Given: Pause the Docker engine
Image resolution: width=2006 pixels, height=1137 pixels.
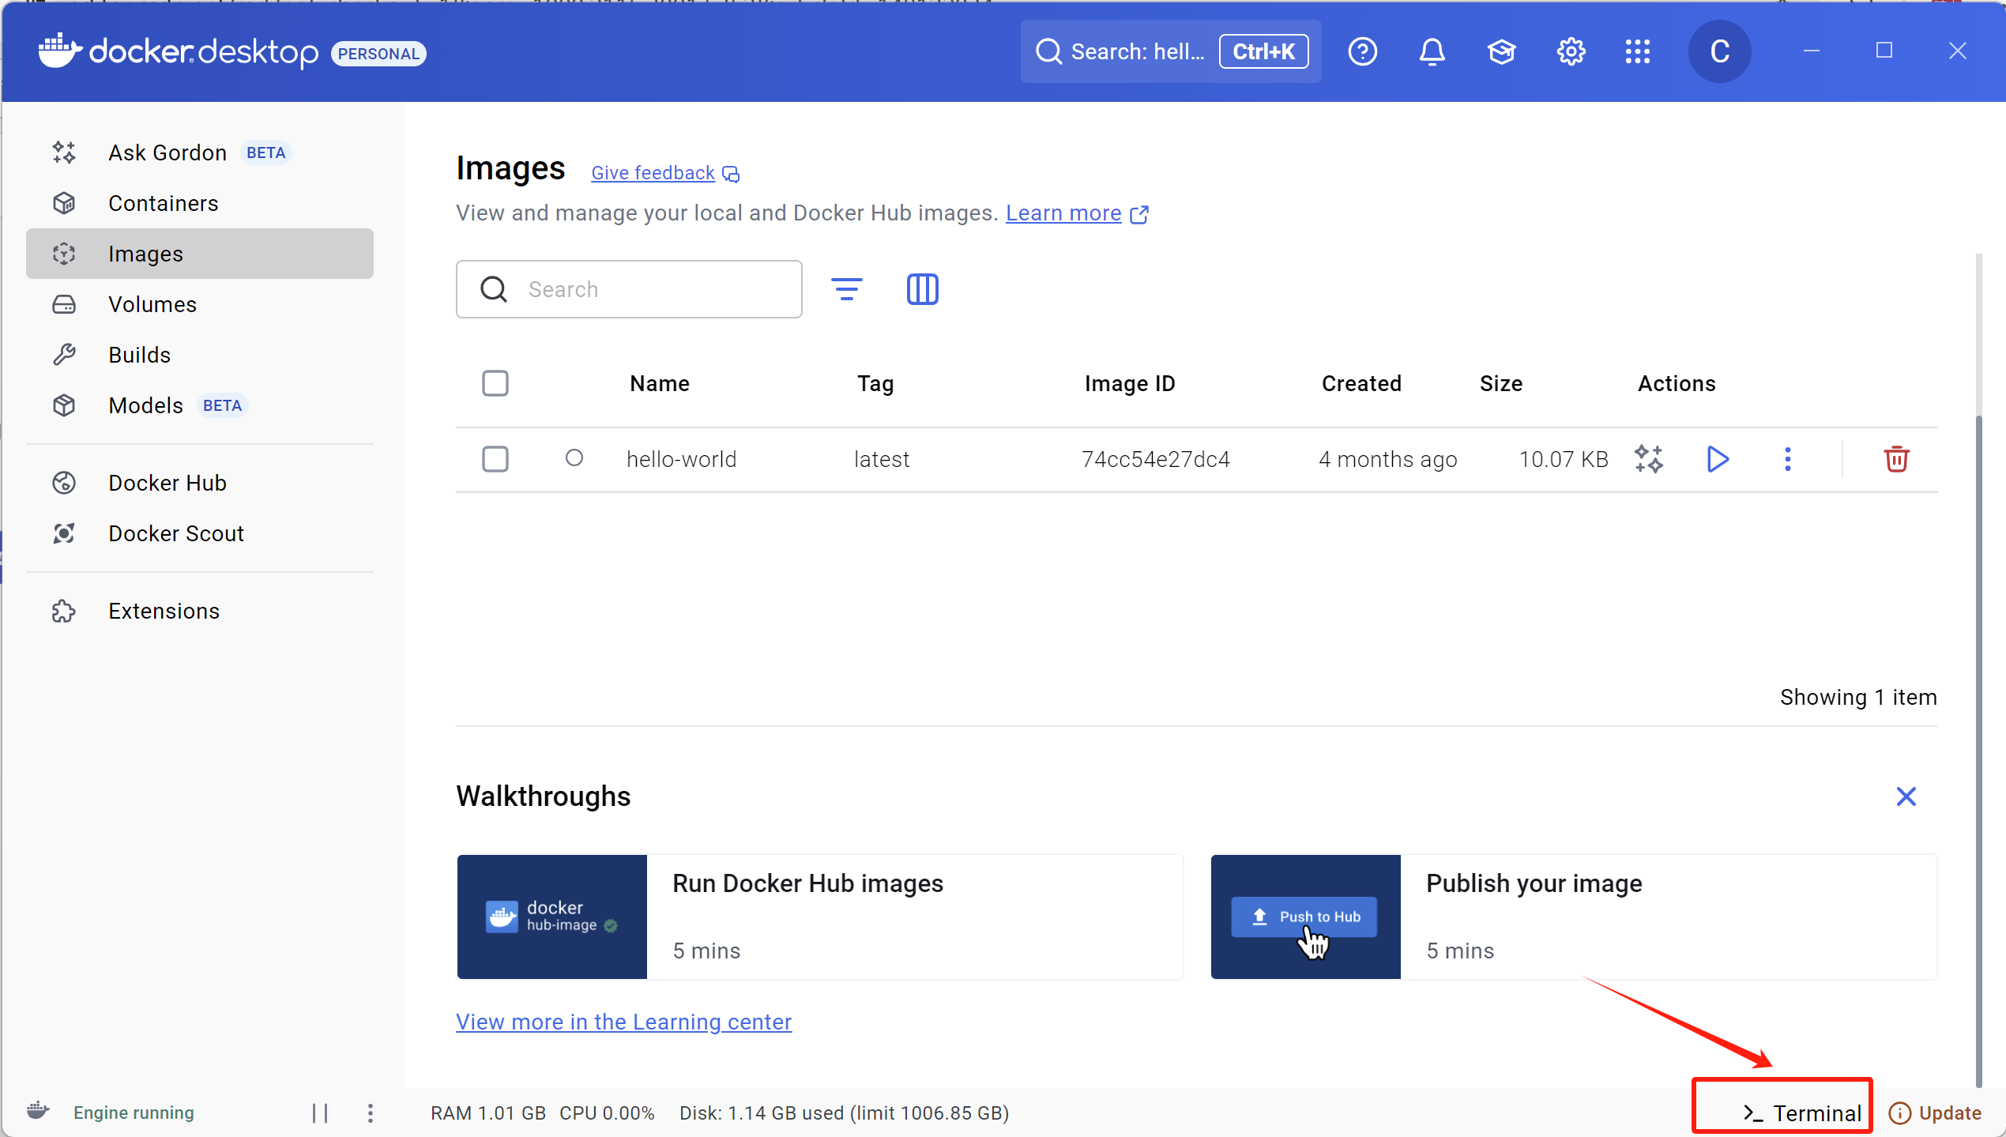Looking at the screenshot, I should pyautogui.click(x=320, y=1113).
